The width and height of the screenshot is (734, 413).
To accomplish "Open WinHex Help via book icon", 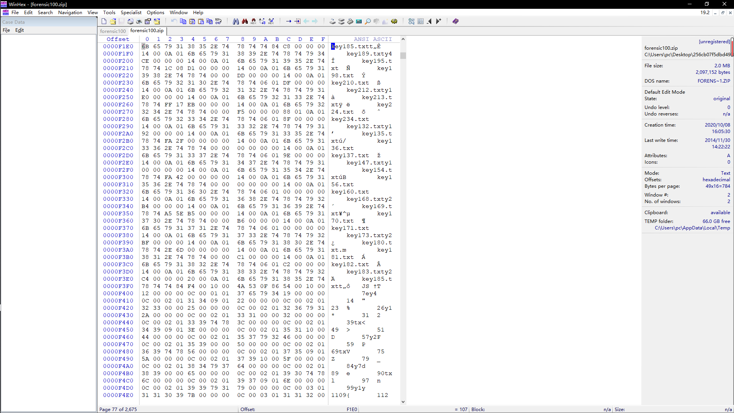I will pyautogui.click(x=455, y=21).
